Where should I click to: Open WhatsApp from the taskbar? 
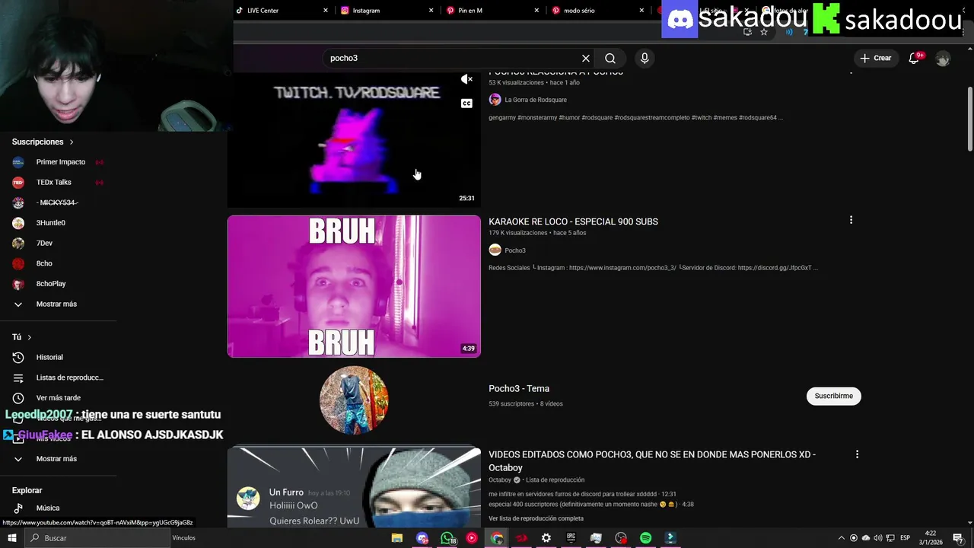click(x=447, y=538)
